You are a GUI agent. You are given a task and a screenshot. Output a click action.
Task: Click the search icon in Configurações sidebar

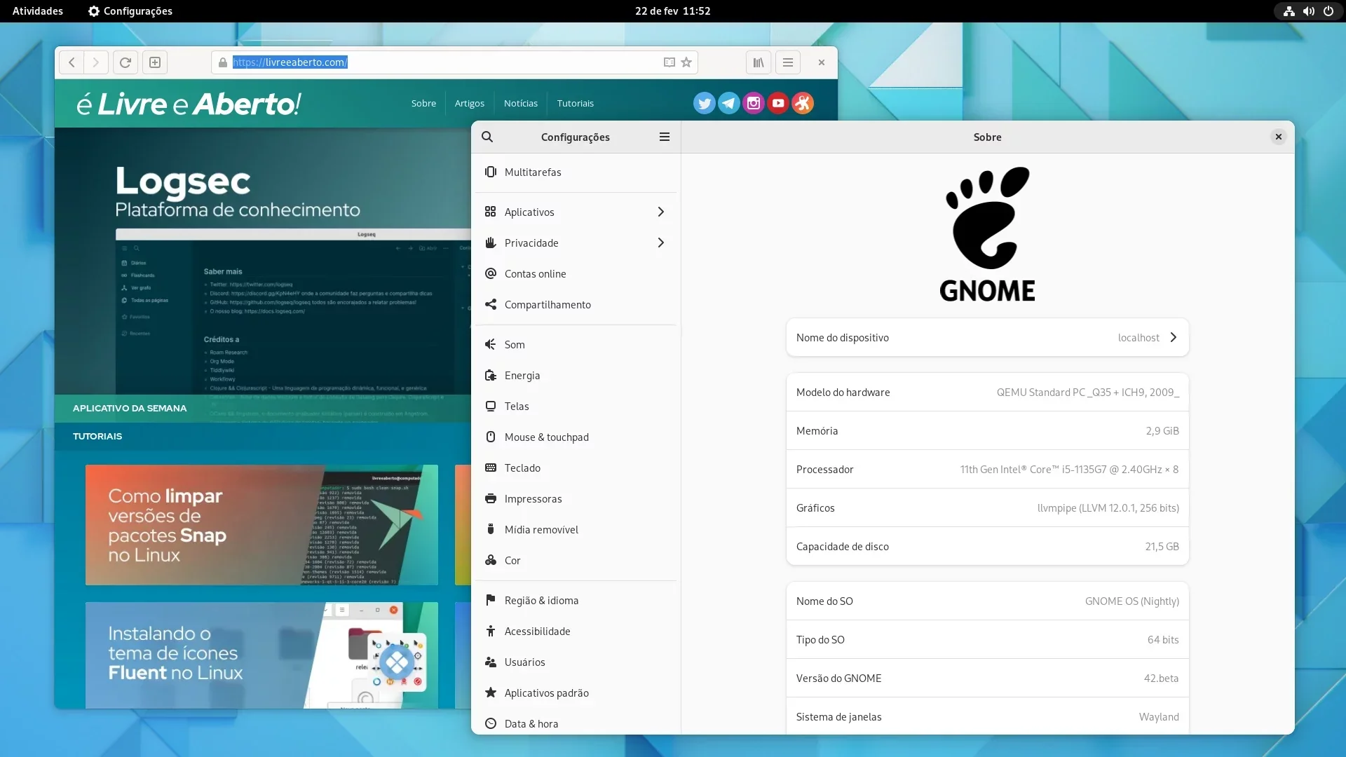click(487, 137)
